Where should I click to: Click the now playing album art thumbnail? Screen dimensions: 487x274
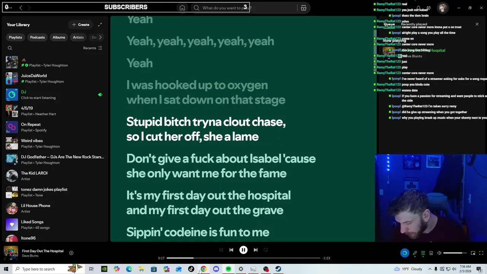11,253
